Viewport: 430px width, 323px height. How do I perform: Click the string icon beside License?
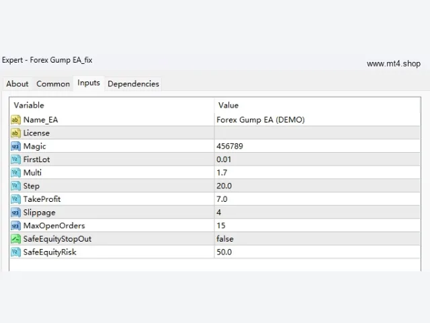pos(15,133)
